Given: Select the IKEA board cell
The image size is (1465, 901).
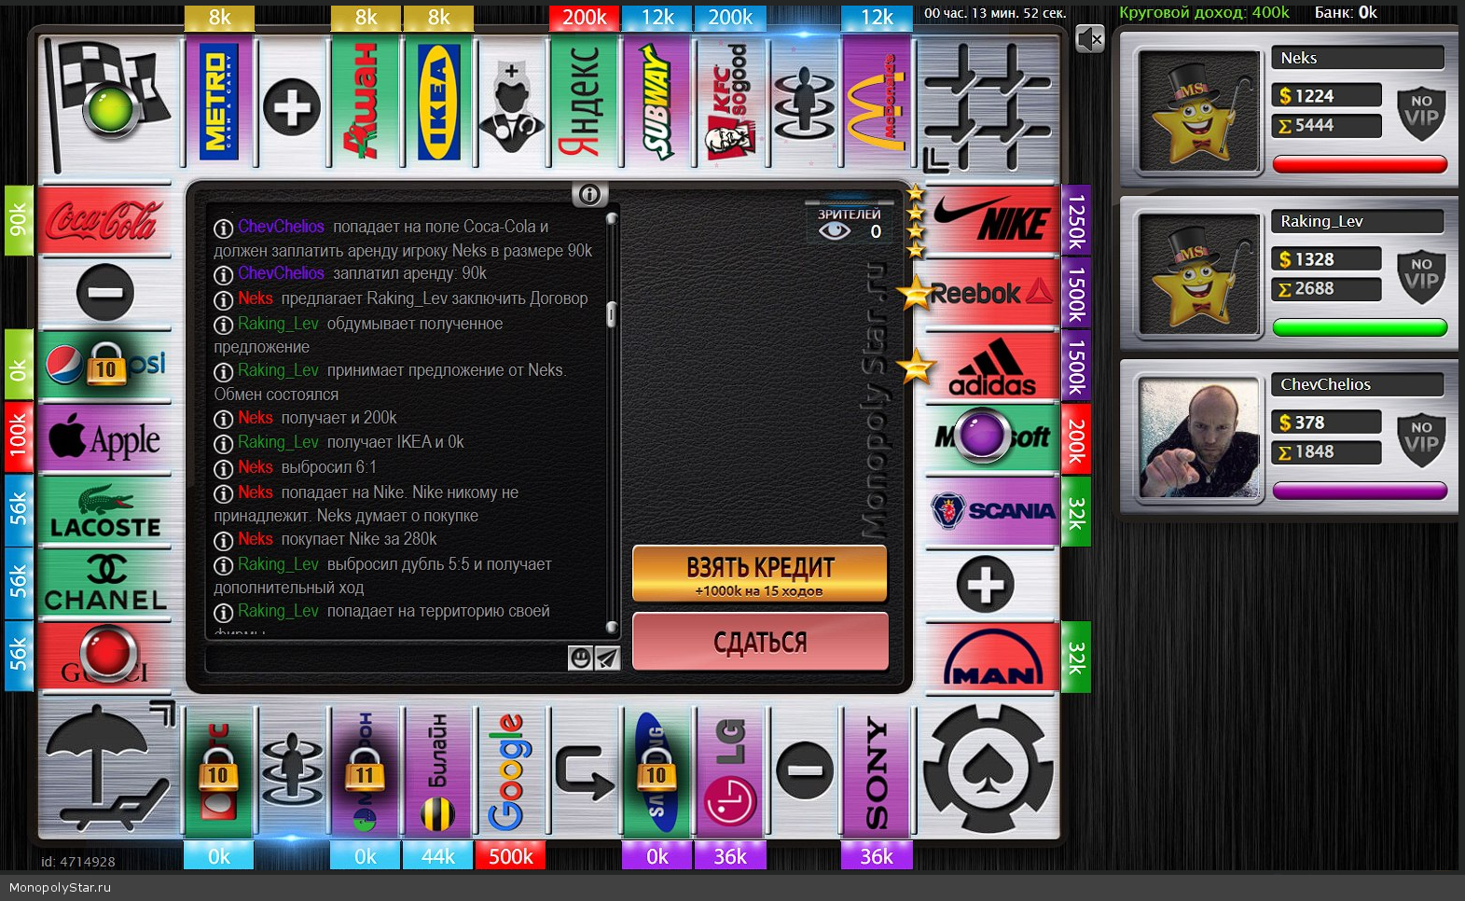Looking at the screenshot, I should point(438,103).
